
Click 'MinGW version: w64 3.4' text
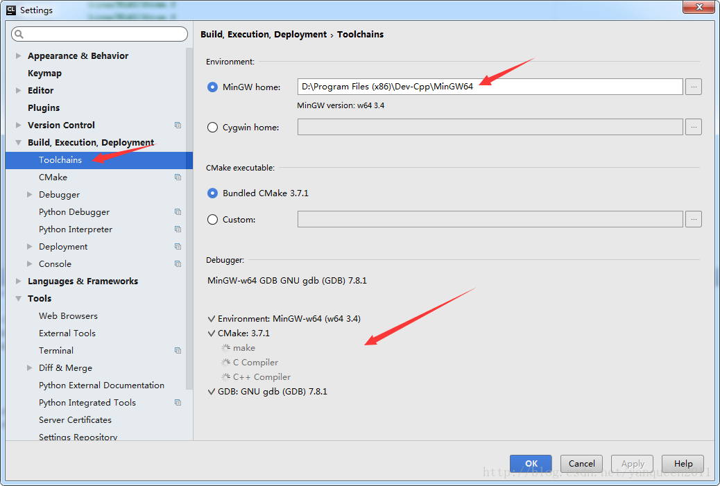pyautogui.click(x=341, y=105)
